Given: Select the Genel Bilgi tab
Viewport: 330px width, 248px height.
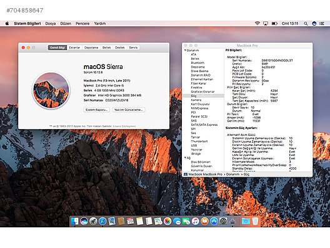Looking at the screenshot, I should click(x=57, y=48).
